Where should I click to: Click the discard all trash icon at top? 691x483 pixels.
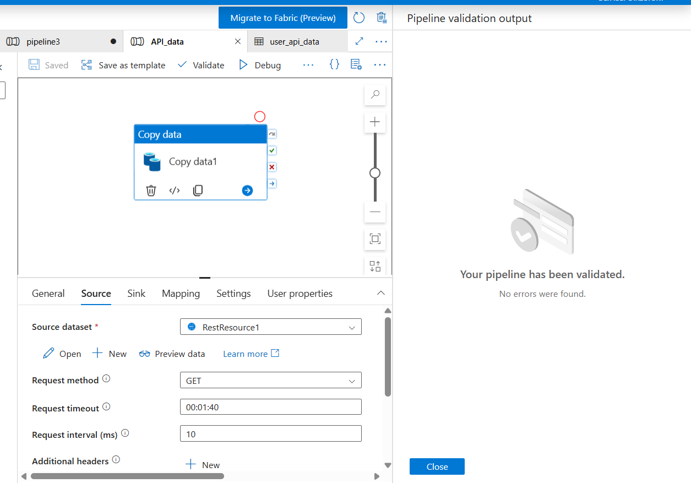coord(382,18)
